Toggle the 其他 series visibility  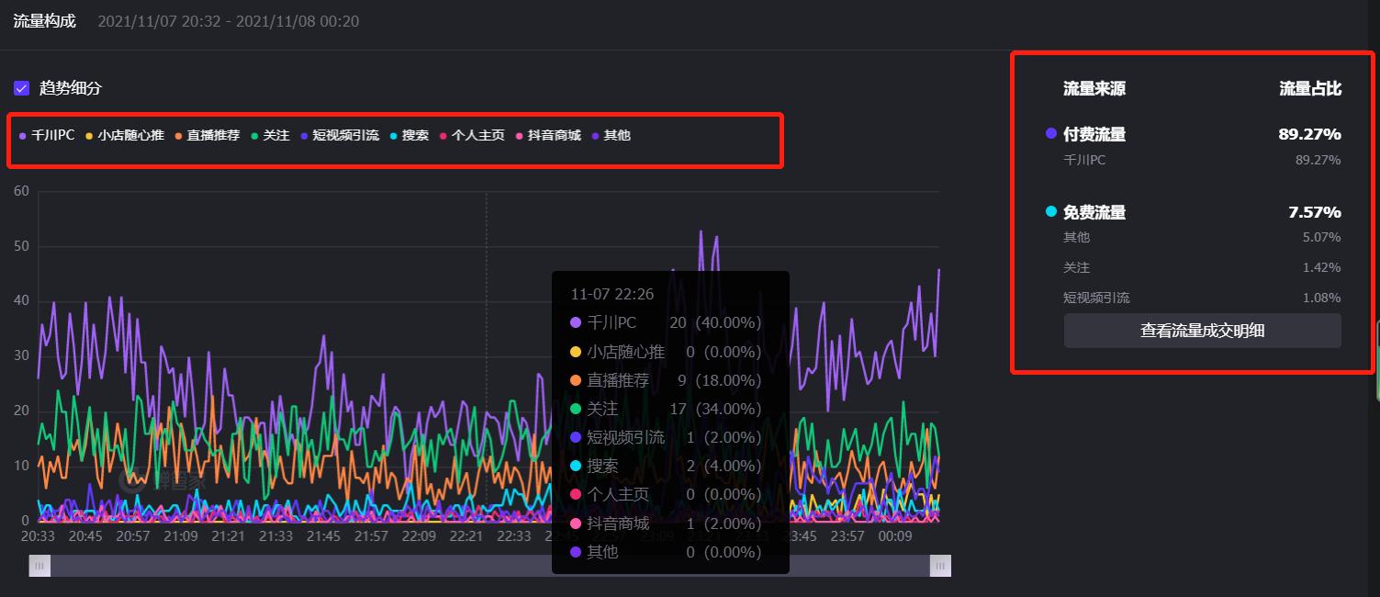coord(611,135)
